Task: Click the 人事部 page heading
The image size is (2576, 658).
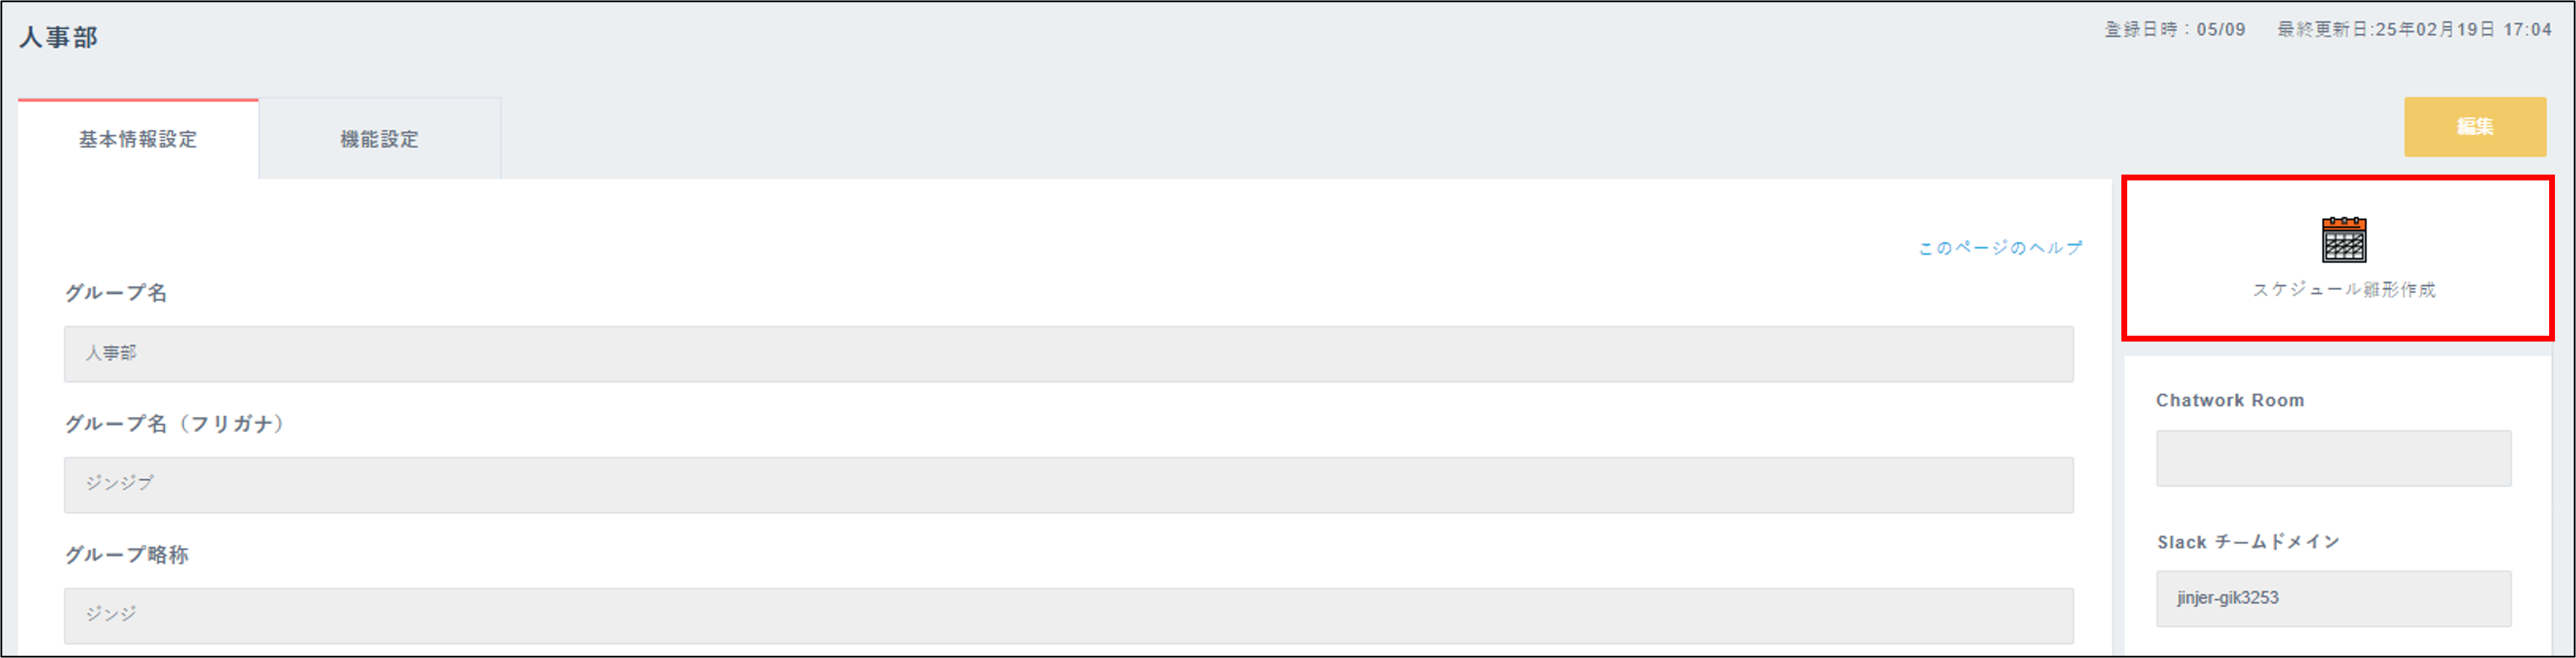Action: (x=59, y=38)
